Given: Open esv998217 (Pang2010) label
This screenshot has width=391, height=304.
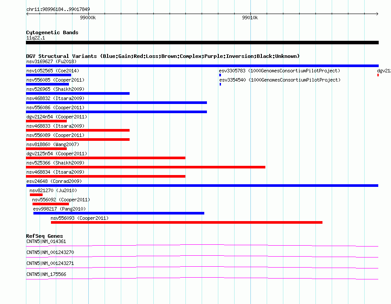Looking at the screenshot, I should pyautogui.click(x=59, y=209).
